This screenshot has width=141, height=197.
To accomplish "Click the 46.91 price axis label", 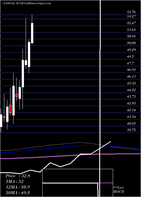I will (x=131, y=70).
